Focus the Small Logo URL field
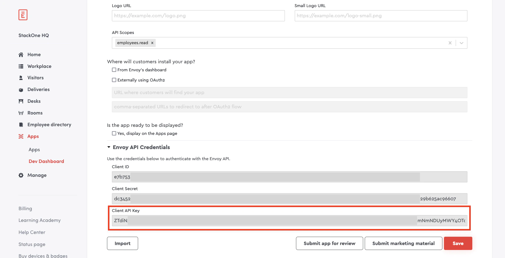 point(381,16)
